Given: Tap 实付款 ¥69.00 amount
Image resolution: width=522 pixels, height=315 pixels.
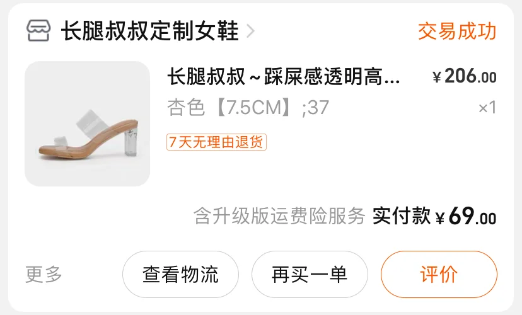Looking at the screenshot, I should pyautogui.click(x=434, y=216).
